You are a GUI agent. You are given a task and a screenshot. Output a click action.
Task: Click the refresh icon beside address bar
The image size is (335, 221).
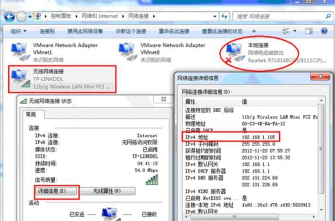pos(224,16)
